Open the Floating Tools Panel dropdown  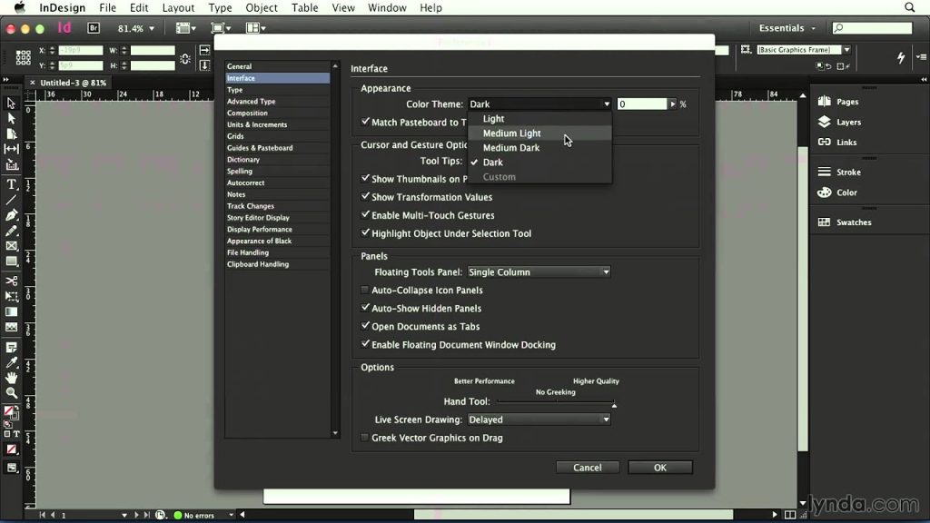point(539,271)
